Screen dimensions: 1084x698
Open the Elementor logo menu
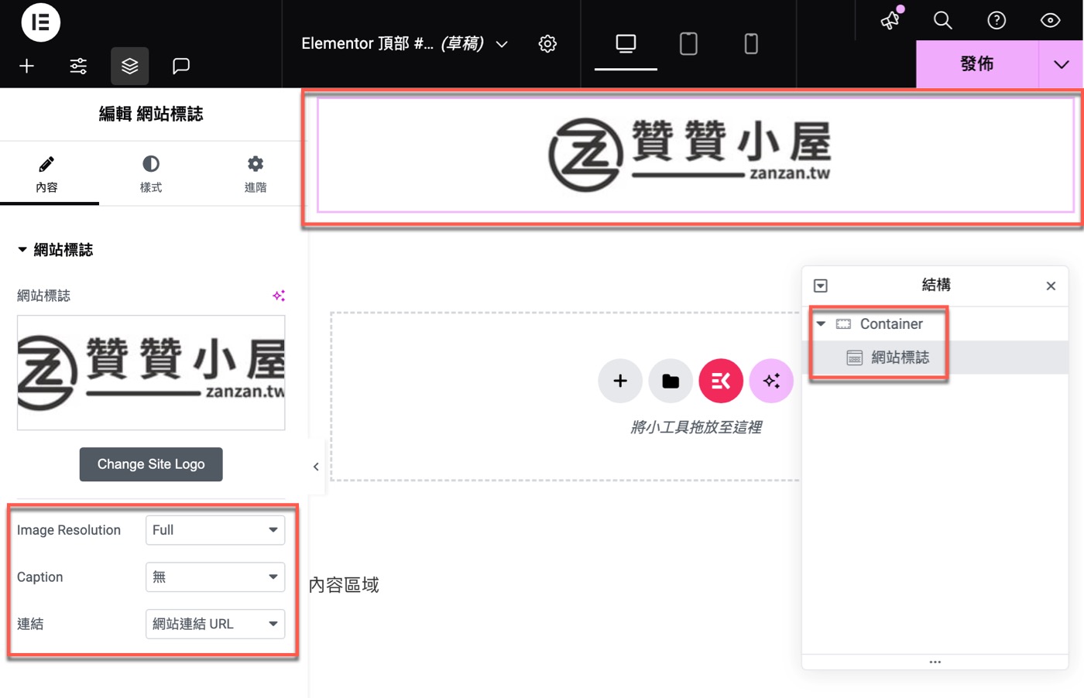pos(40,22)
